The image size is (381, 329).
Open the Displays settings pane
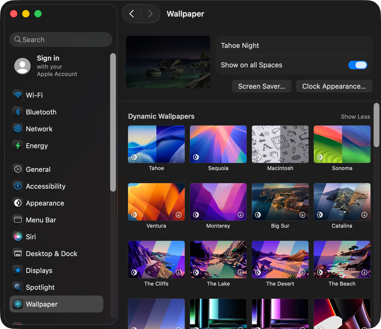(x=56, y=270)
